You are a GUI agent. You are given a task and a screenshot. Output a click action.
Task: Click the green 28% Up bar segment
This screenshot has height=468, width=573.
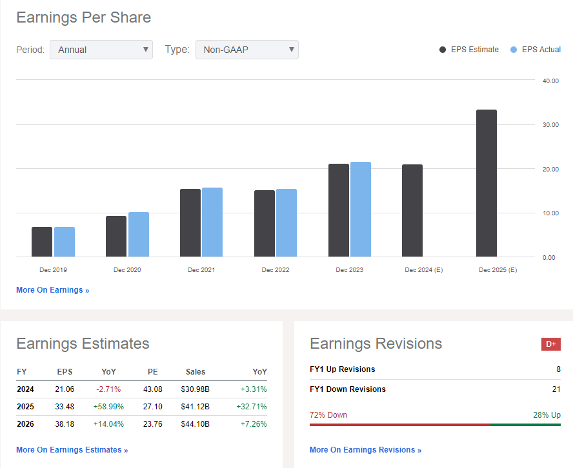[x=525, y=425]
